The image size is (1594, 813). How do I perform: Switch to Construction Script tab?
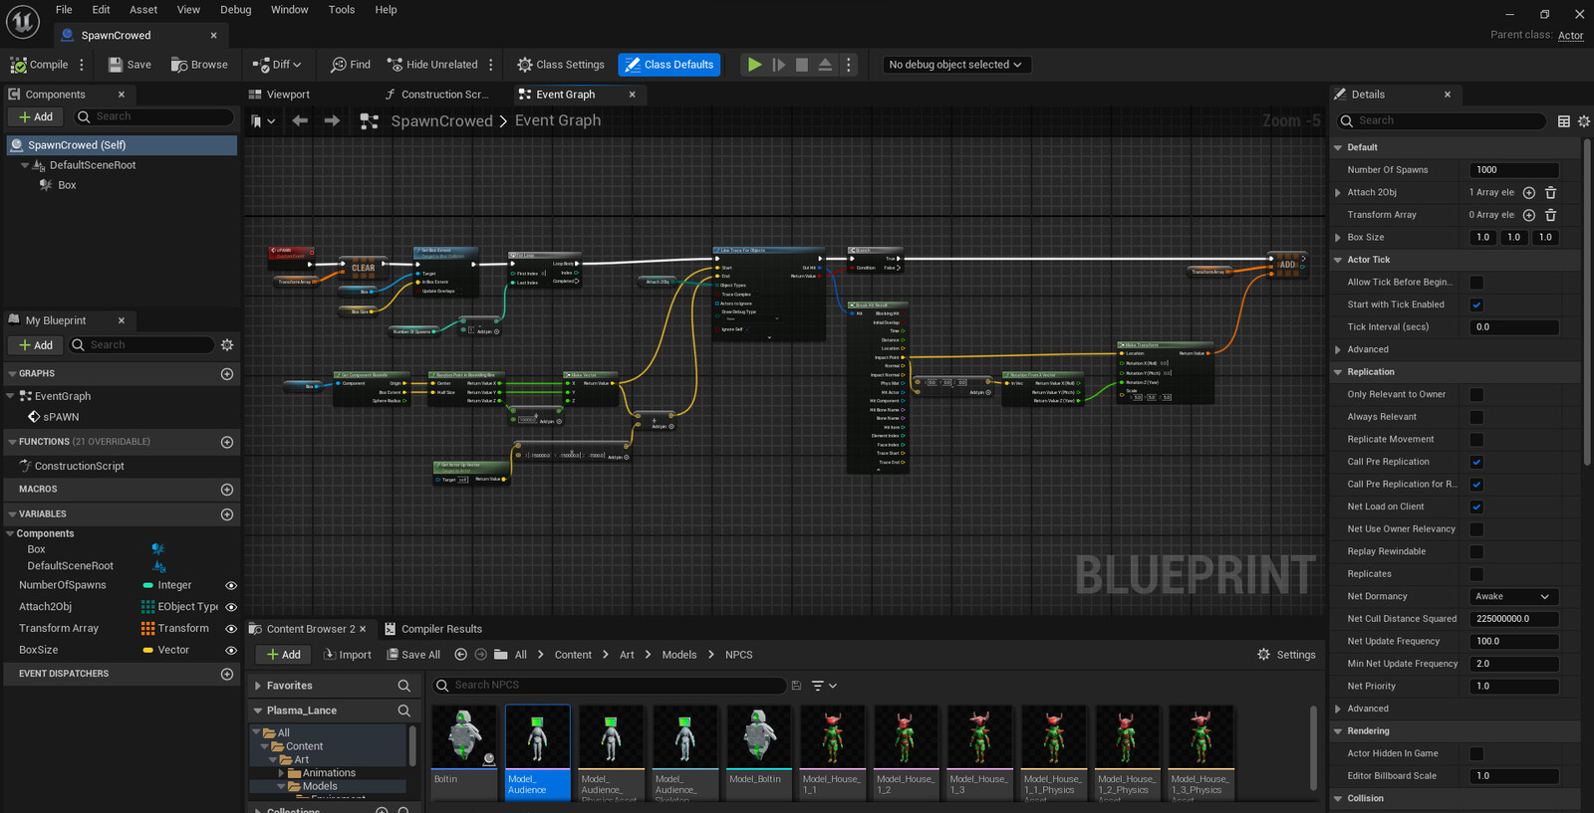tap(436, 95)
